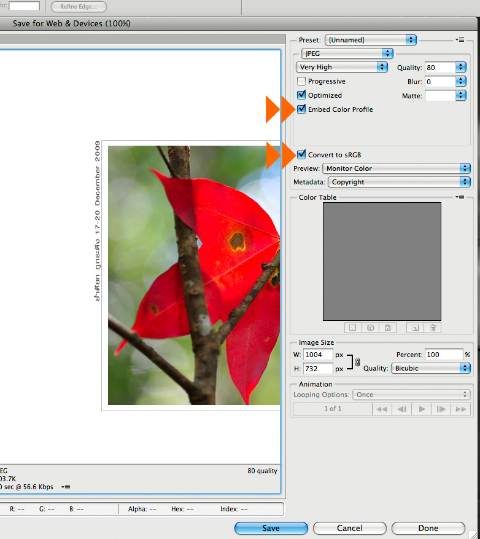The height and width of the screenshot is (539, 480).
Task: Click the Save button
Action: click(271, 528)
